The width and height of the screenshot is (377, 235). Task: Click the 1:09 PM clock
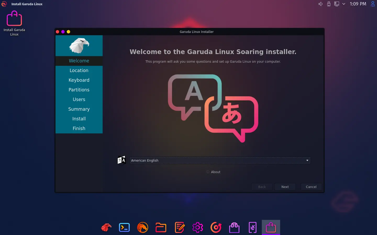coord(358,4)
